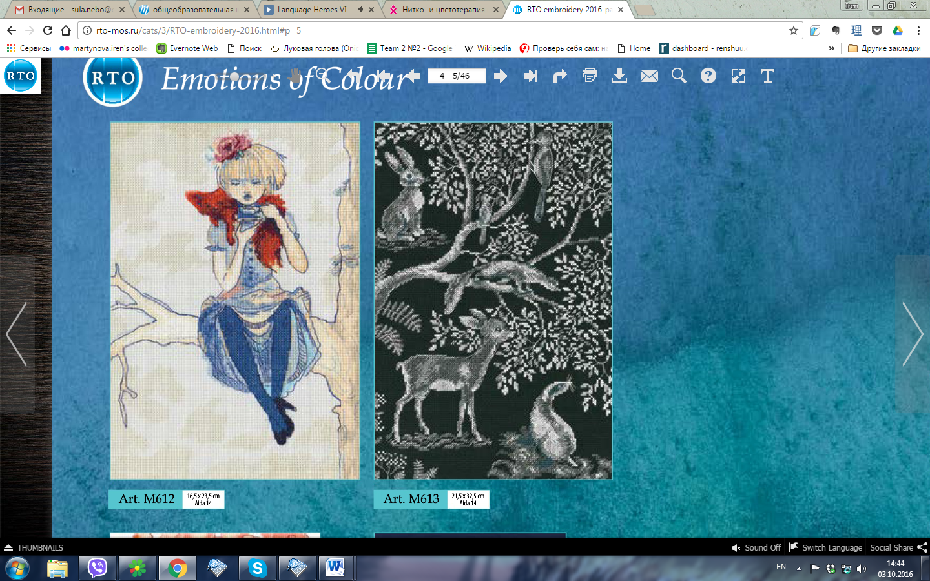Switch to the Language Heroes VI browser tab
The height and width of the screenshot is (581, 930).
(x=311, y=10)
